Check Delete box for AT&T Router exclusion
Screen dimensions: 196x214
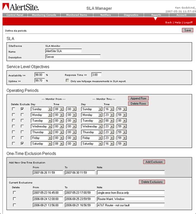click(14, 205)
